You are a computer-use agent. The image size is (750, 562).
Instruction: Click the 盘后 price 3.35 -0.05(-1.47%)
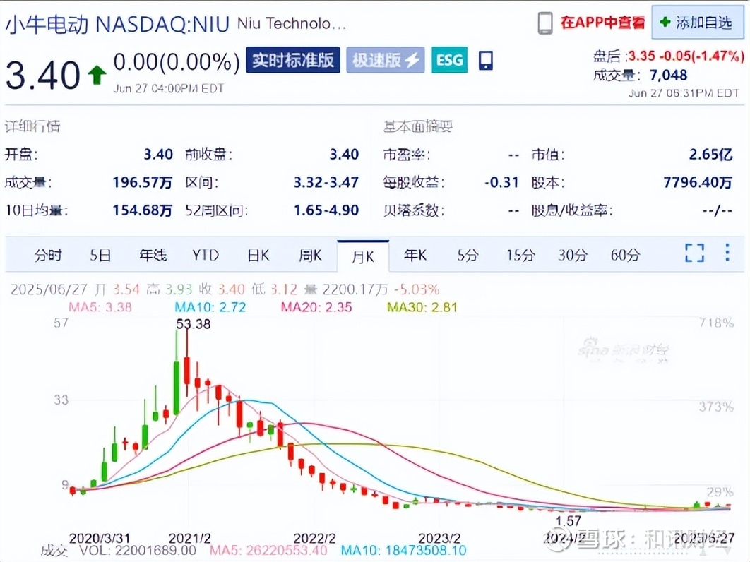click(x=686, y=56)
